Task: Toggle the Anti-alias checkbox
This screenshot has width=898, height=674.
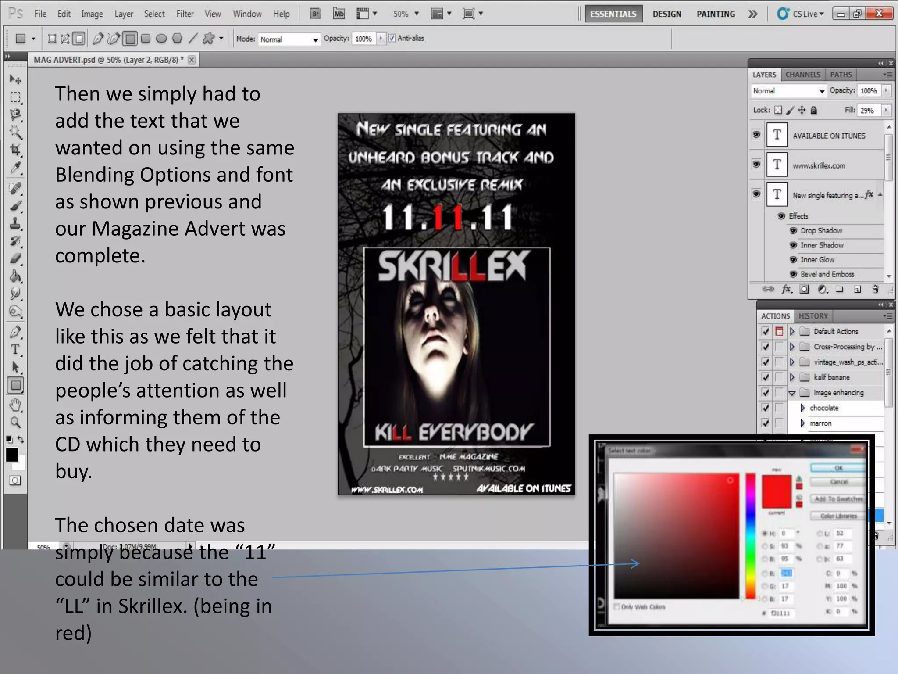Action: click(392, 38)
